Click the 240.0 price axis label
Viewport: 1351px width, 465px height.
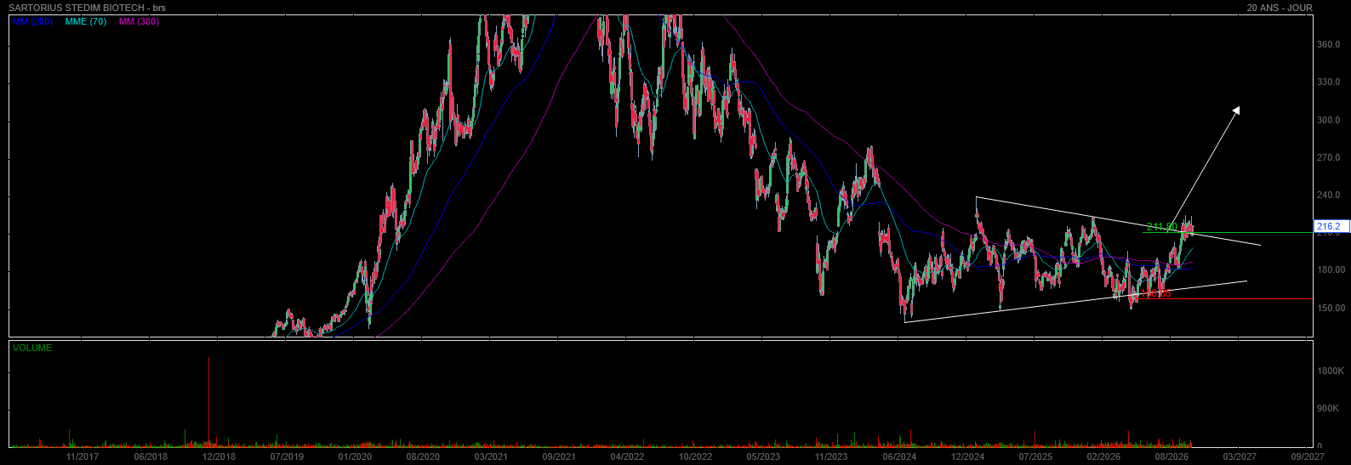[1329, 195]
